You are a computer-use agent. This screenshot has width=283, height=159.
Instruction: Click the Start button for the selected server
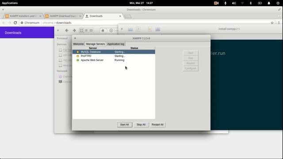(x=191, y=53)
